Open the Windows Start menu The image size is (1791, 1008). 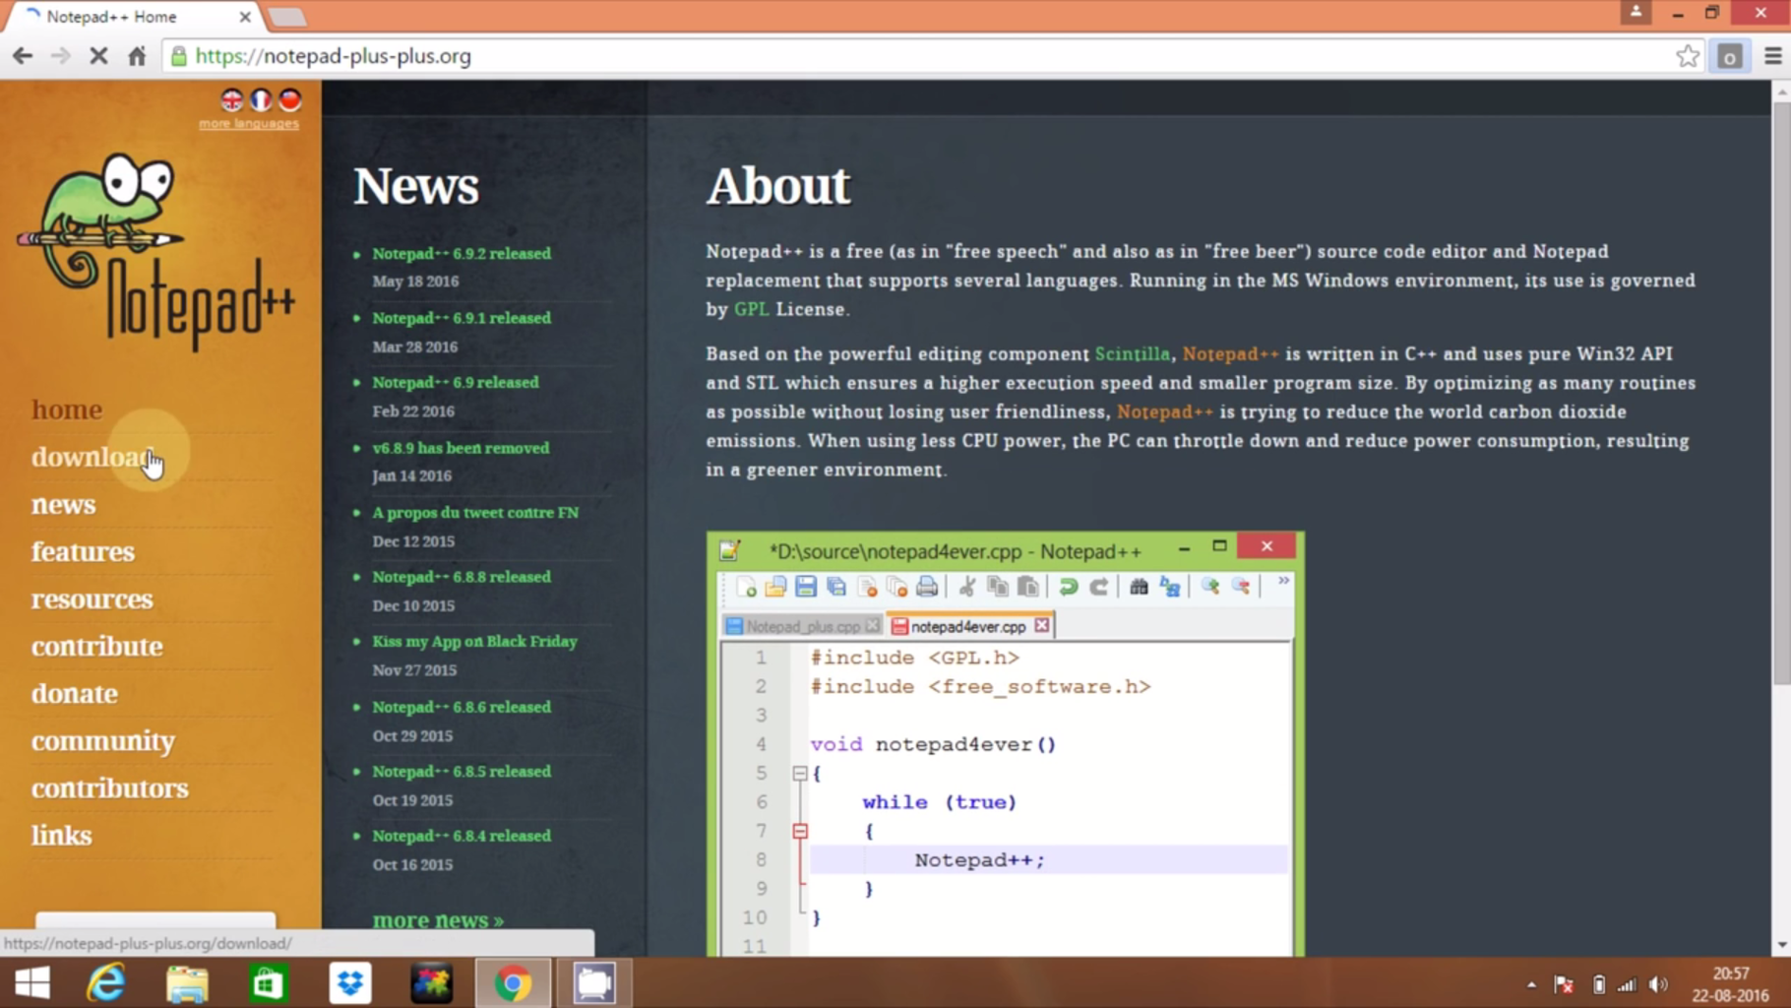click(x=32, y=982)
